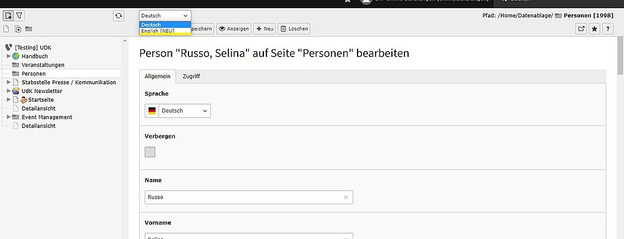This screenshot has width=624, height=239.
Task: Click the folder icon of Veranstaltungen
Action: [16, 65]
